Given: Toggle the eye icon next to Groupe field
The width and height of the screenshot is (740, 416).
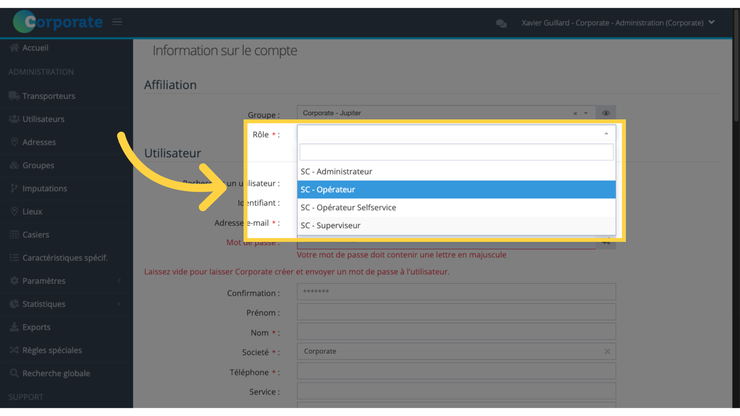Looking at the screenshot, I should click(606, 113).
